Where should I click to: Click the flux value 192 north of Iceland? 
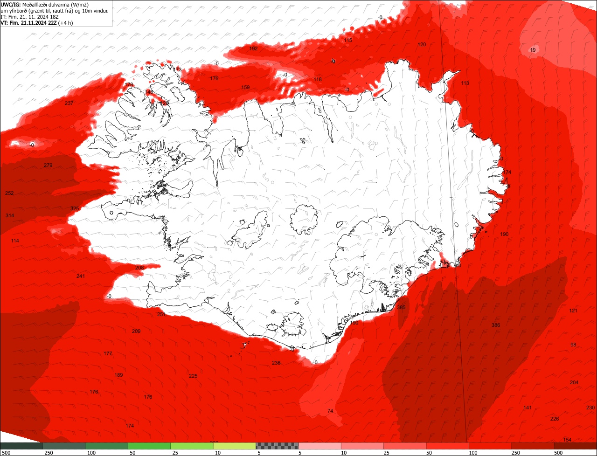[253, 48]
